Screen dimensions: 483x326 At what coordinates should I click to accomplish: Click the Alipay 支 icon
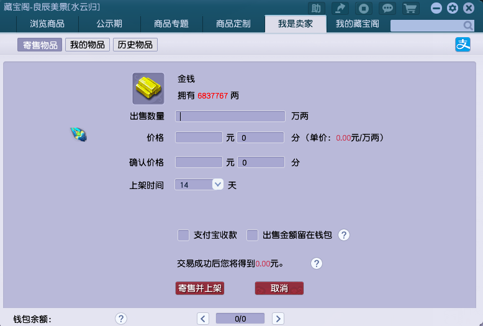coord(463,45)
